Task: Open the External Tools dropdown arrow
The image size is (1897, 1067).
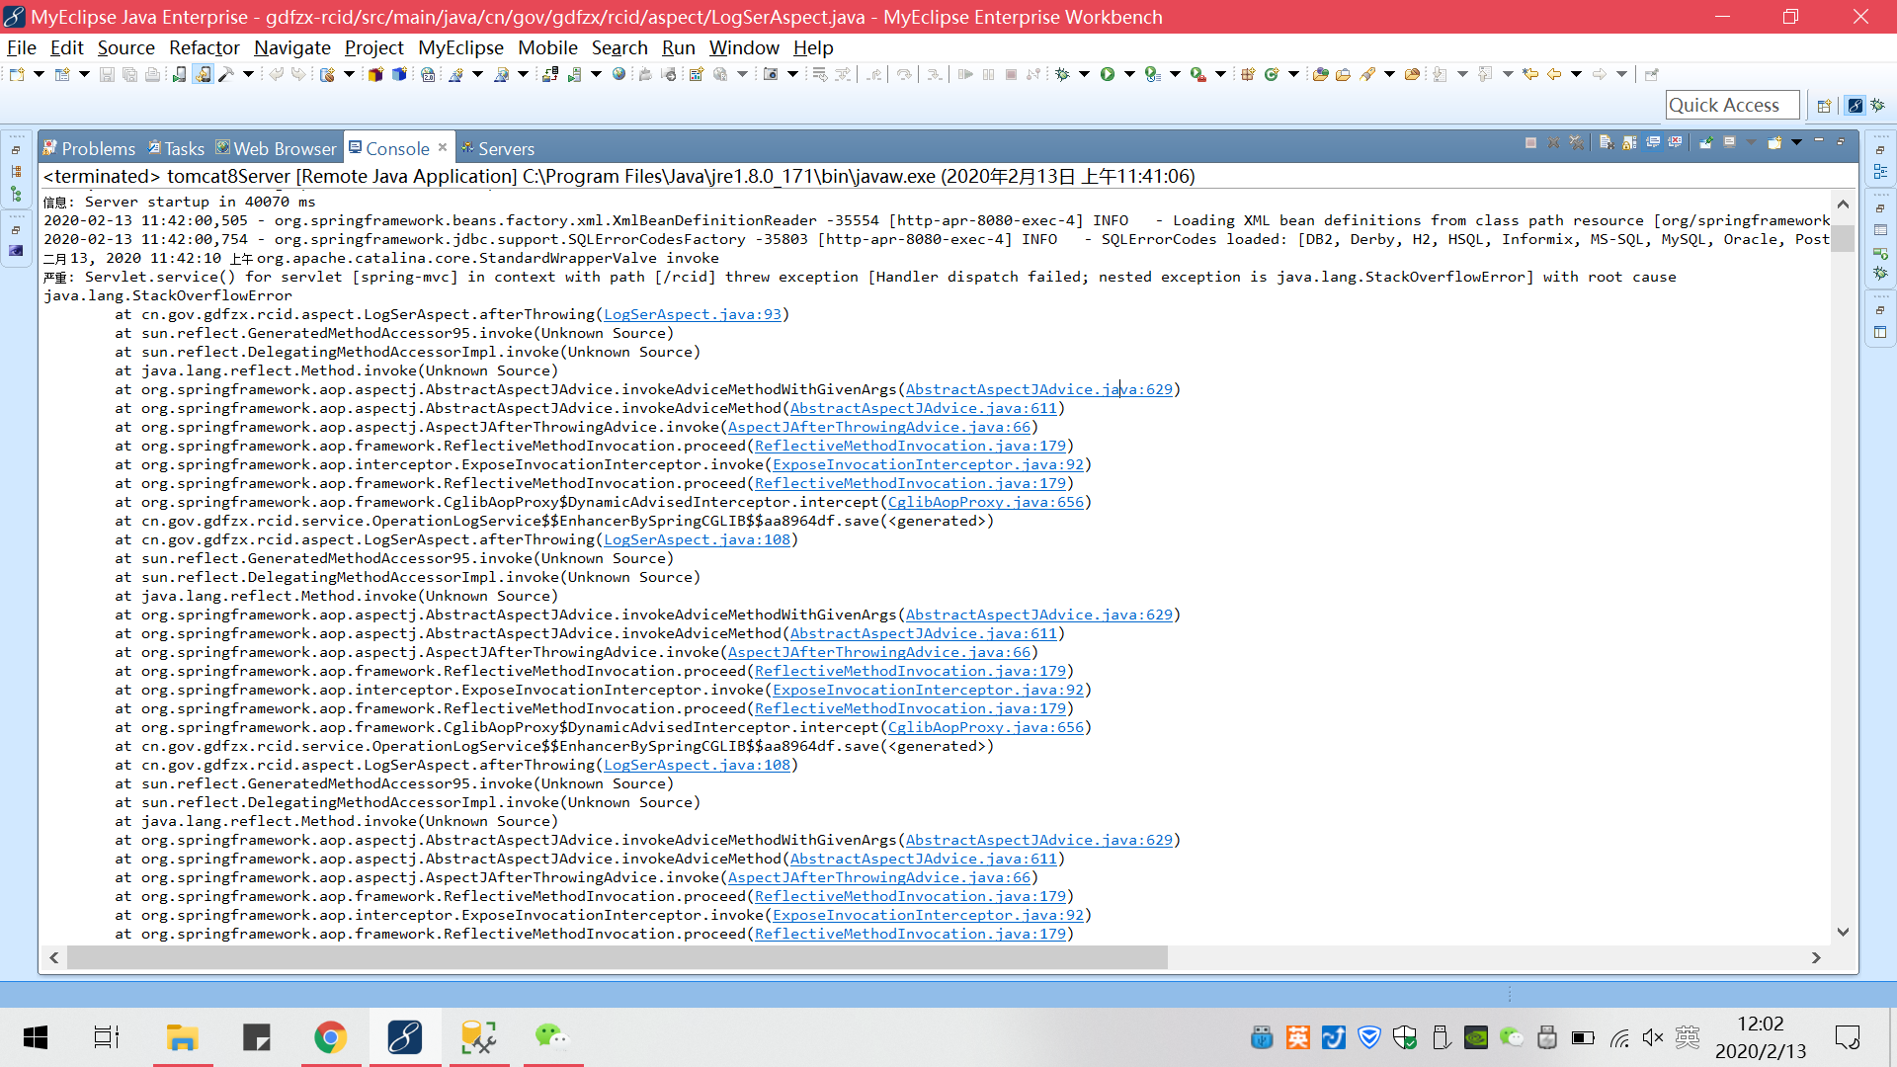Action: tap(1220, 74)
